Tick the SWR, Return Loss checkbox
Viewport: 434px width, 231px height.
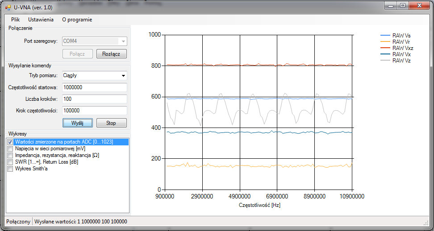click(10, 162)
